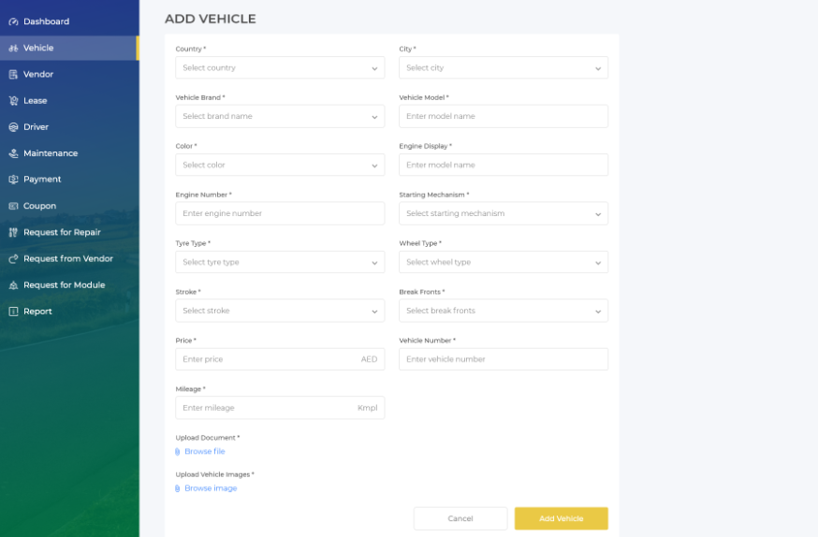Click the paperclip icon beside Browse file
The width and height of the screenshot is (818, 537).
click(x=178, y=452)
